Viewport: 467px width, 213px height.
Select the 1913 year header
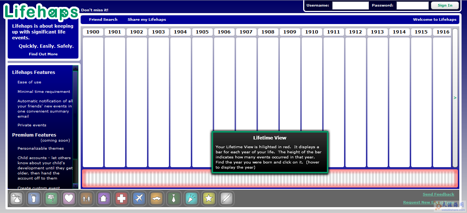click(377, 32)
